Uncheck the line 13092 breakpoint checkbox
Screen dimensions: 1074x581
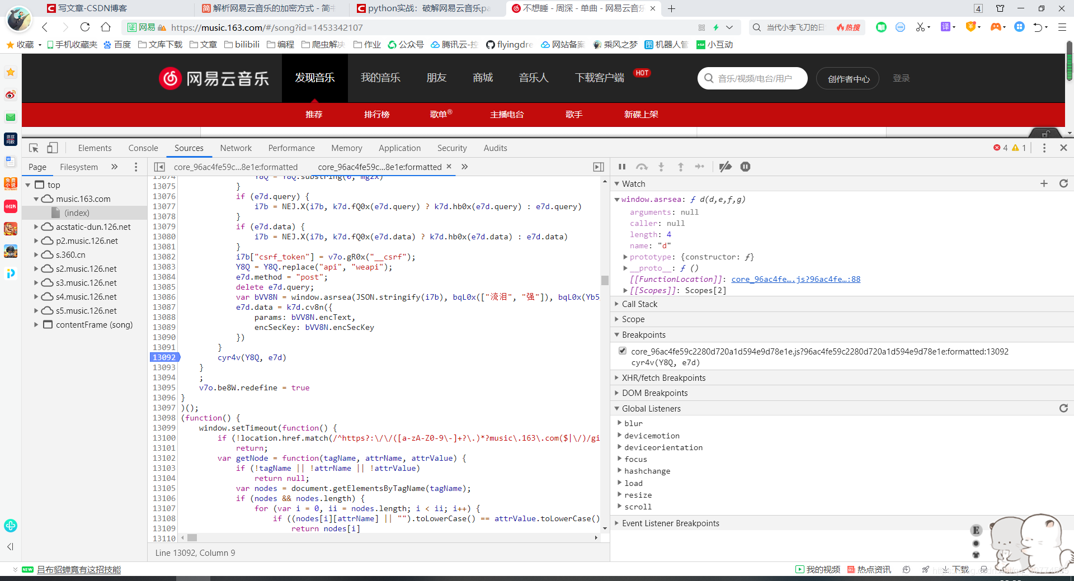[x=622, y=351]
